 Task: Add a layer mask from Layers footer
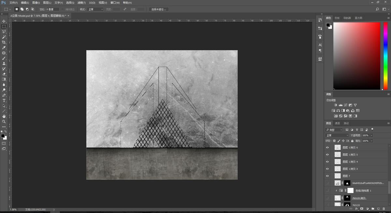point(362,209)
